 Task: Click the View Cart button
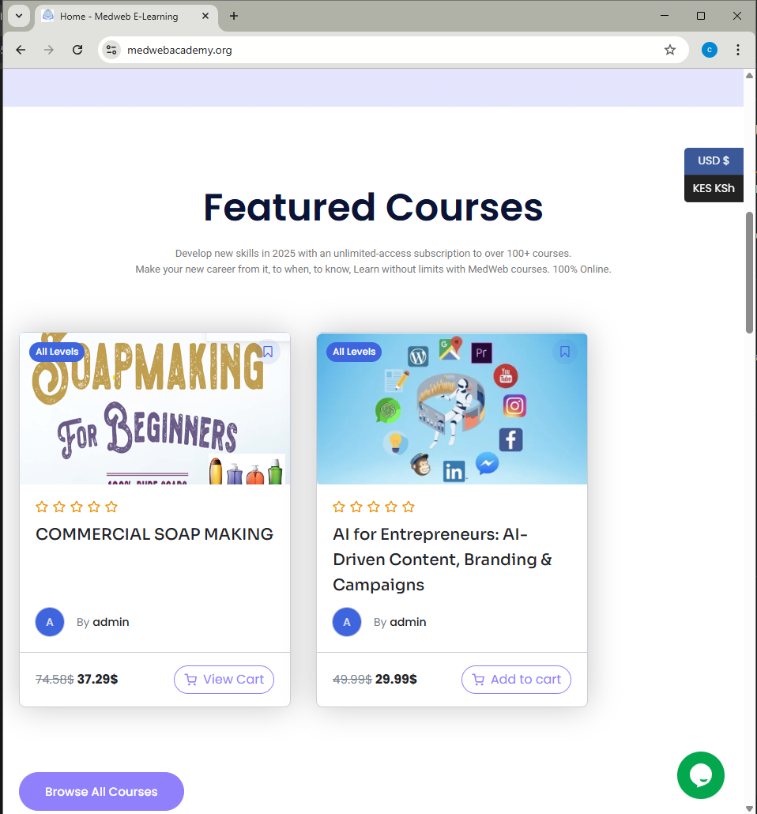tap(224, 680)
